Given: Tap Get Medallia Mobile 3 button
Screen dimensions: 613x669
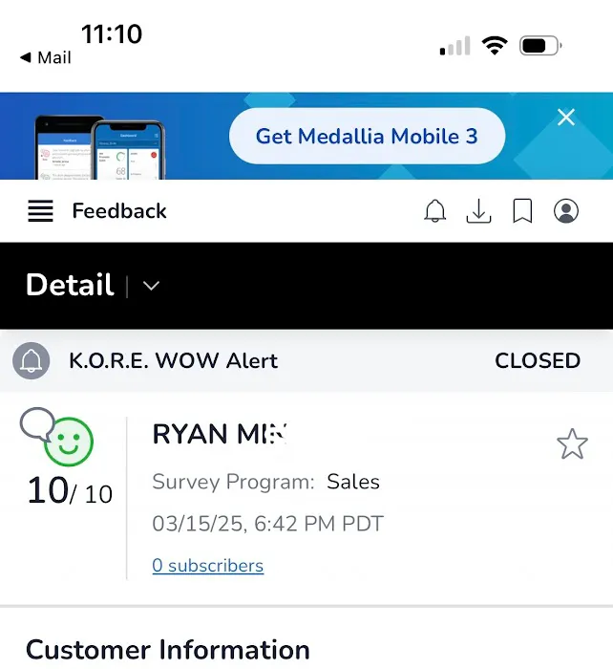Looking at the screenshot, I should point(367,136).
